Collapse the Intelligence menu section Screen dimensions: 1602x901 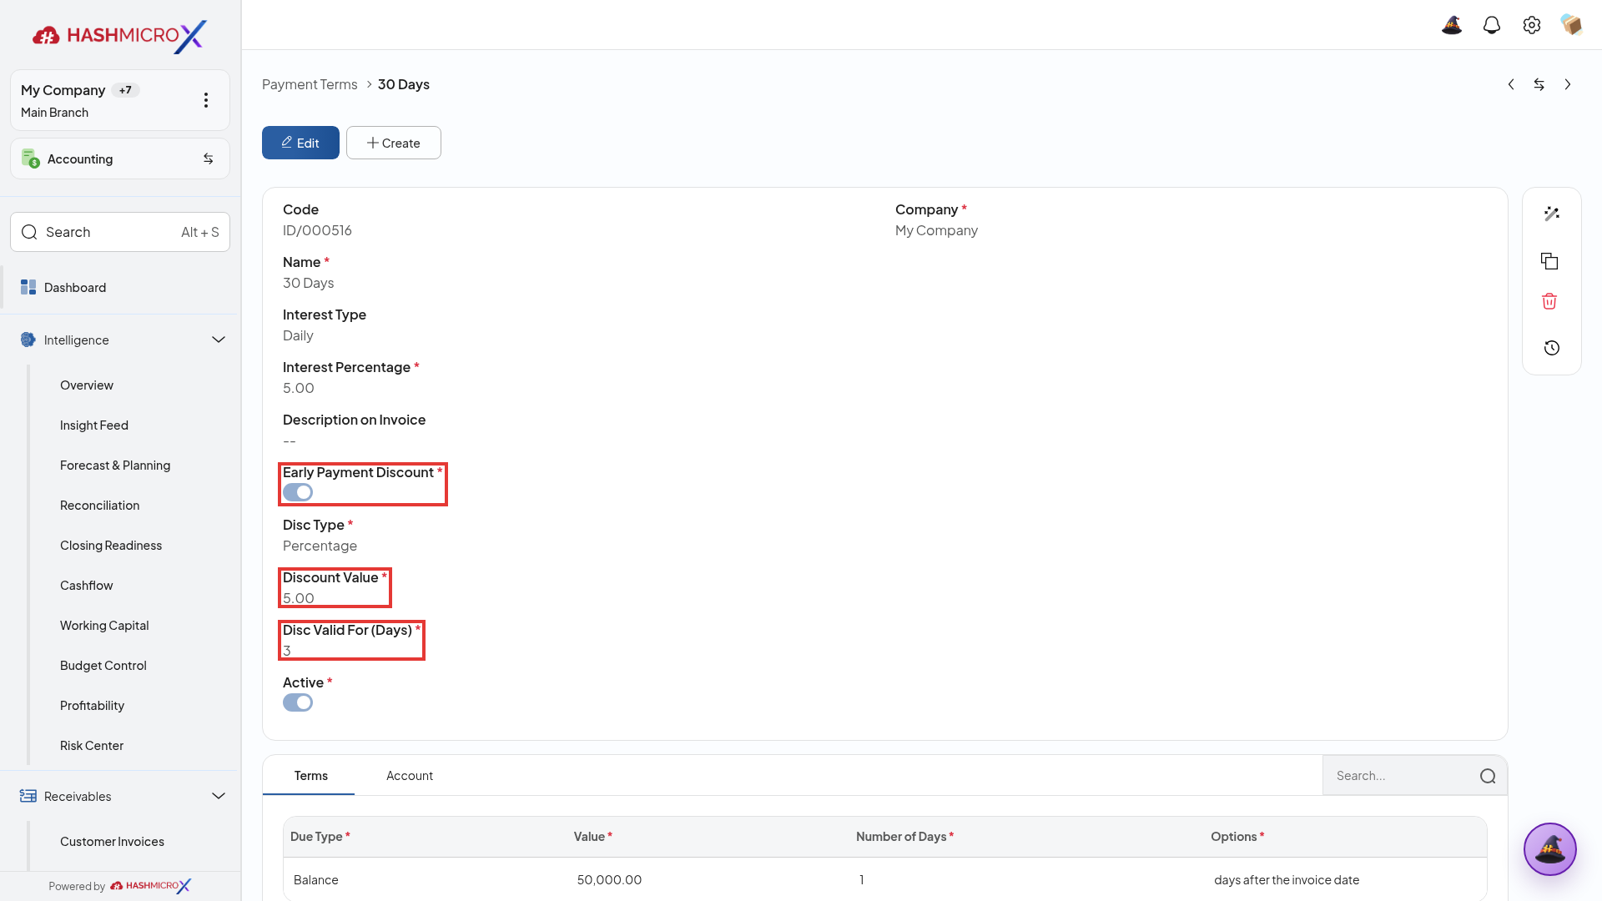(219, 340)
